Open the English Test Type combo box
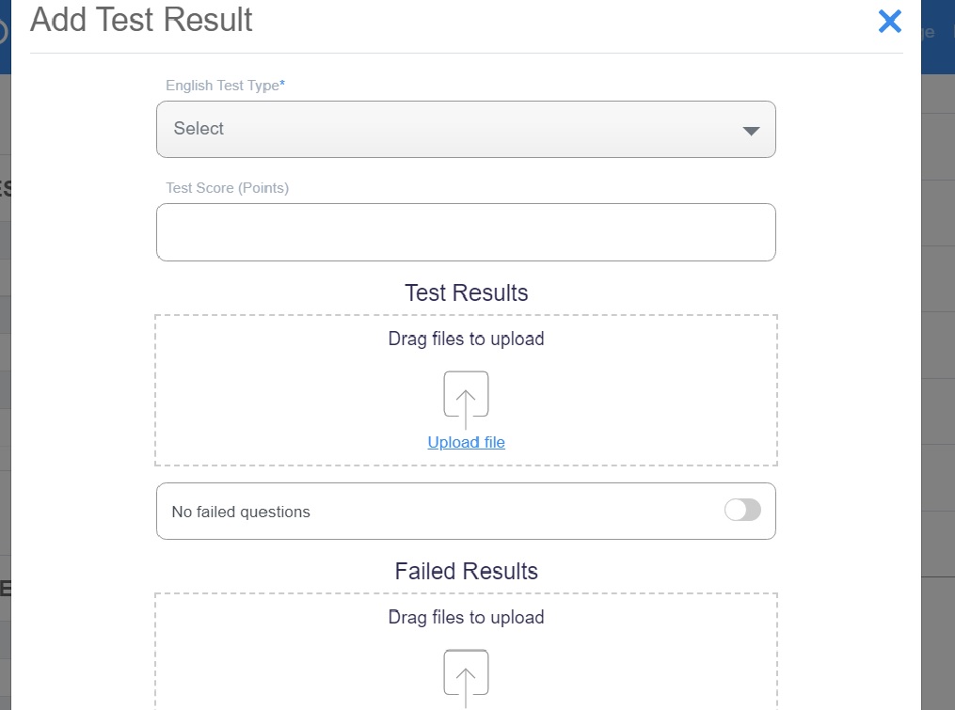 (465, 129)
